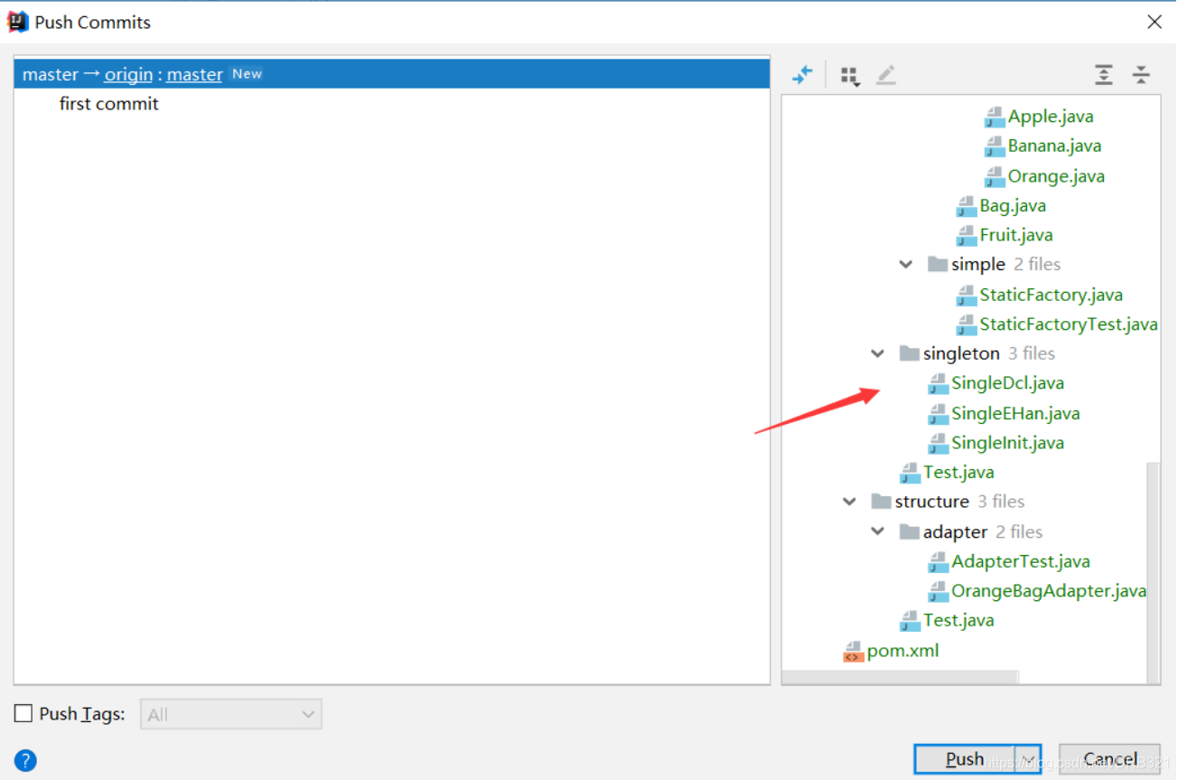Click the Bag.java file icon

[x=967, y=206]
